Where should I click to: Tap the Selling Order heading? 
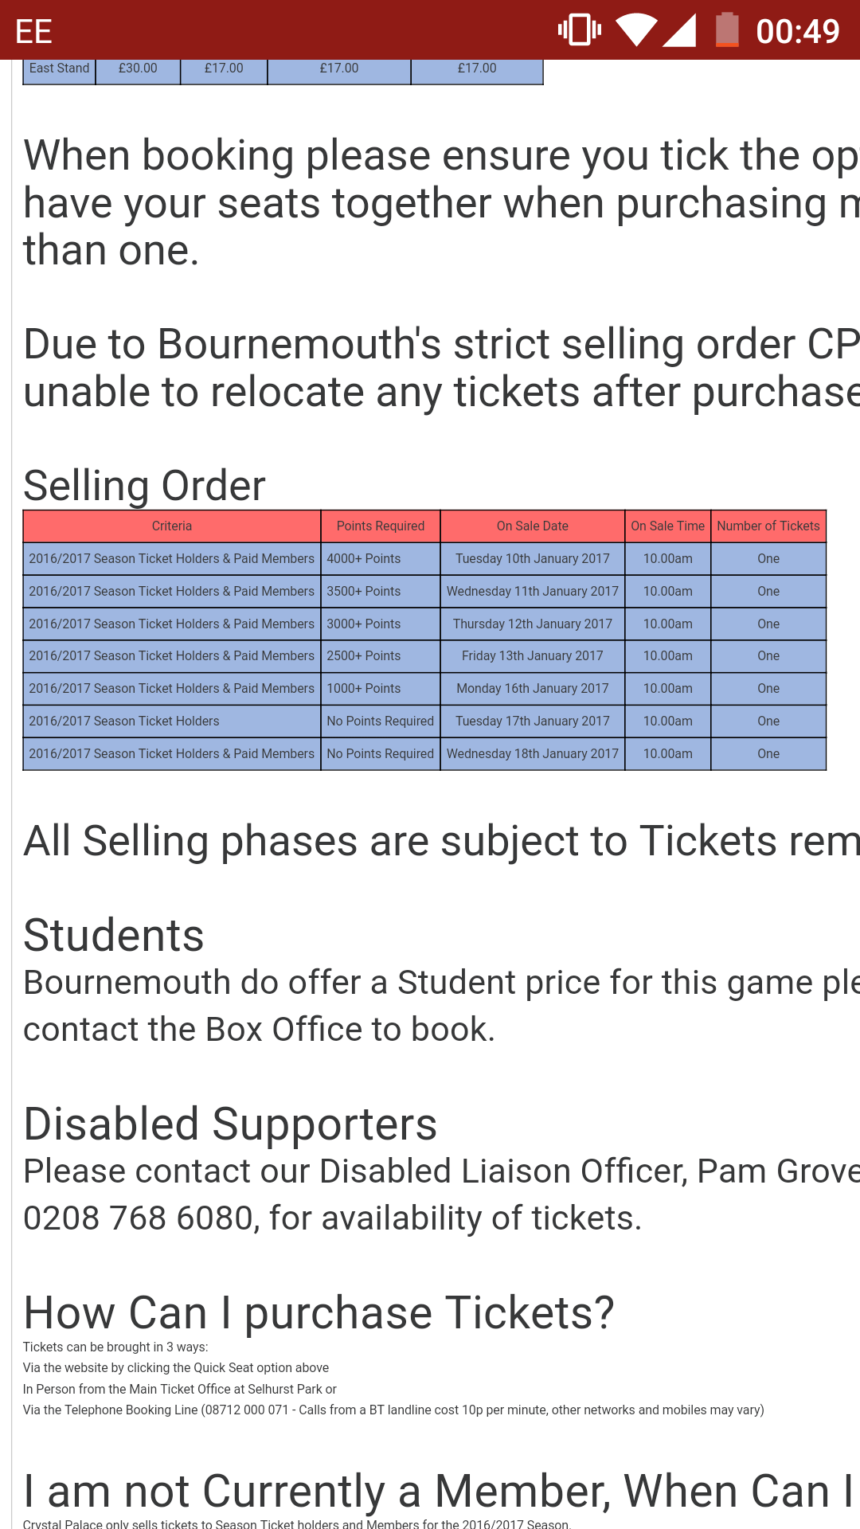(144, 485)
